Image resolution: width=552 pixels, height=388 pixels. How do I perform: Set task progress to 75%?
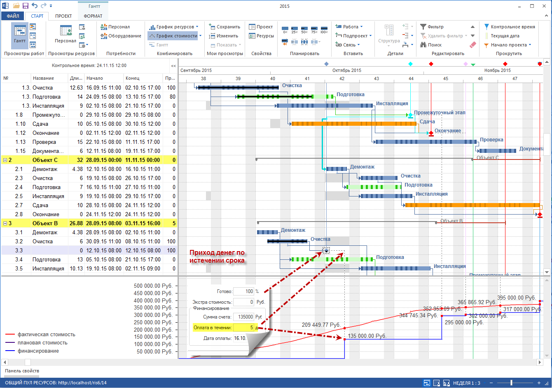tap(314, 30)
